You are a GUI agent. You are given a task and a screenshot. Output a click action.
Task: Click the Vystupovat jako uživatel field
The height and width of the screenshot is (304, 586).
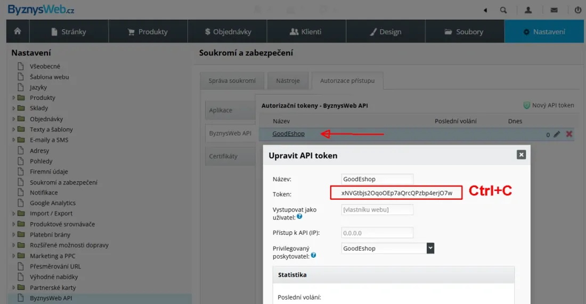point(377,209)
